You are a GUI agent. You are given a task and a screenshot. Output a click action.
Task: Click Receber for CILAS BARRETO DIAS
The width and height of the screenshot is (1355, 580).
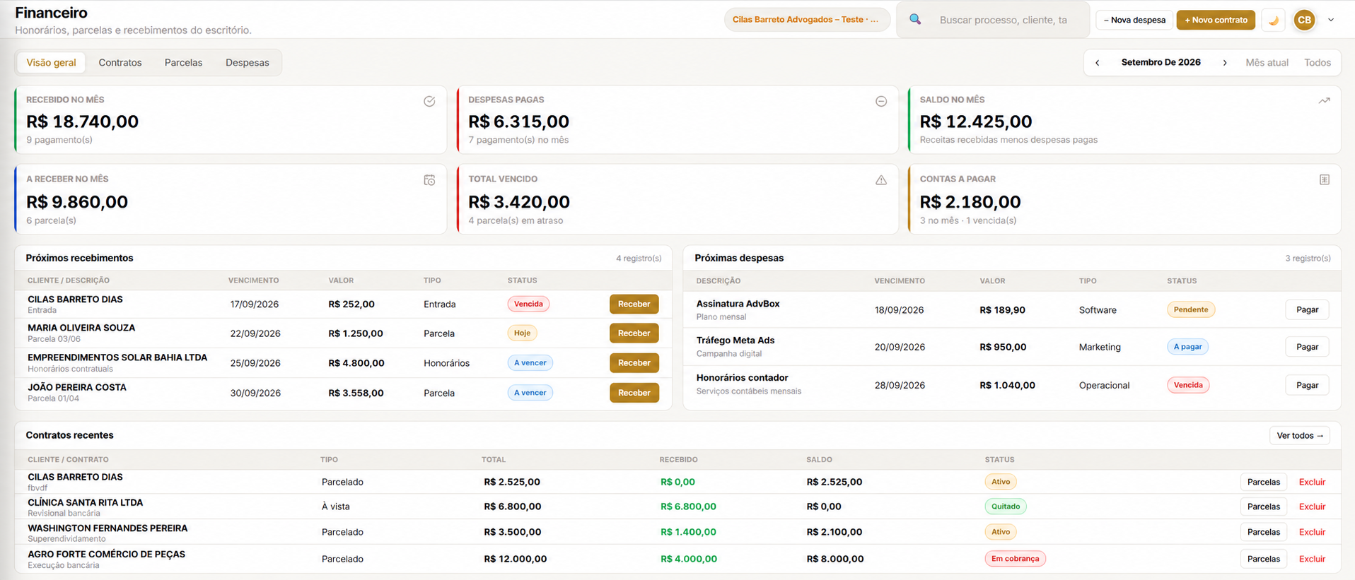click(x=634, y=304)
